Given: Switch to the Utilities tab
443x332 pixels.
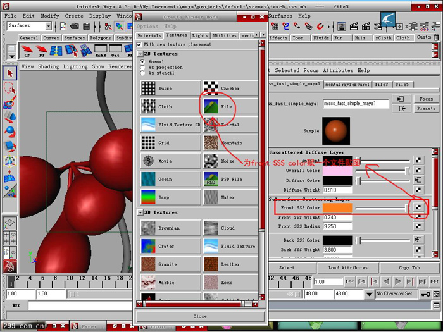Looking at the screenshot, I should tap(225, 35).
